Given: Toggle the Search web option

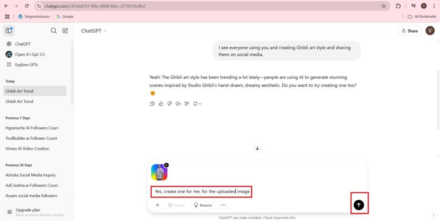Looking at the screenshot, I should click(177, 205).
